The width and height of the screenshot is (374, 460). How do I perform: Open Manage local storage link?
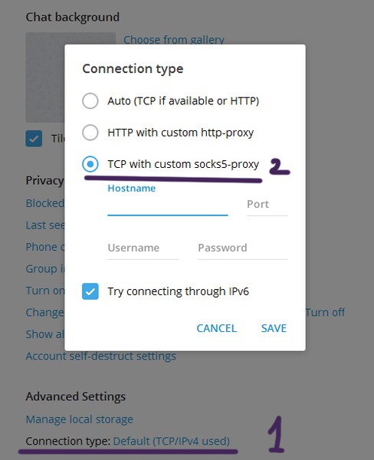tap(79, 419)
